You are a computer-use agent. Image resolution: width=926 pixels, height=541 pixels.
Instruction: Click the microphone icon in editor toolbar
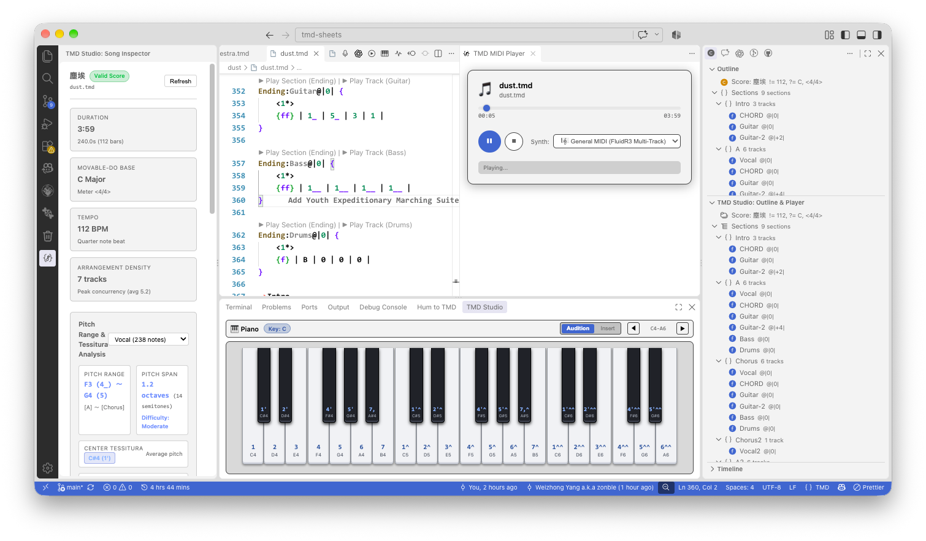[x=345, y=53]
